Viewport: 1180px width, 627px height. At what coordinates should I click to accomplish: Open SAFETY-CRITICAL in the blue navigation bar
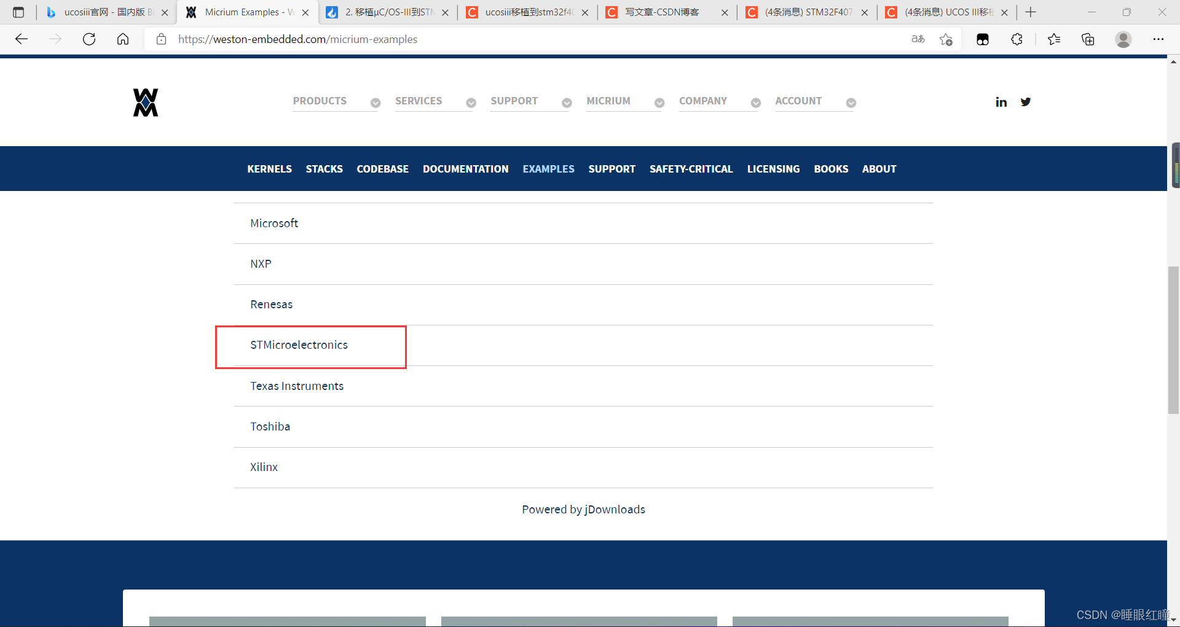pos(691,169)
